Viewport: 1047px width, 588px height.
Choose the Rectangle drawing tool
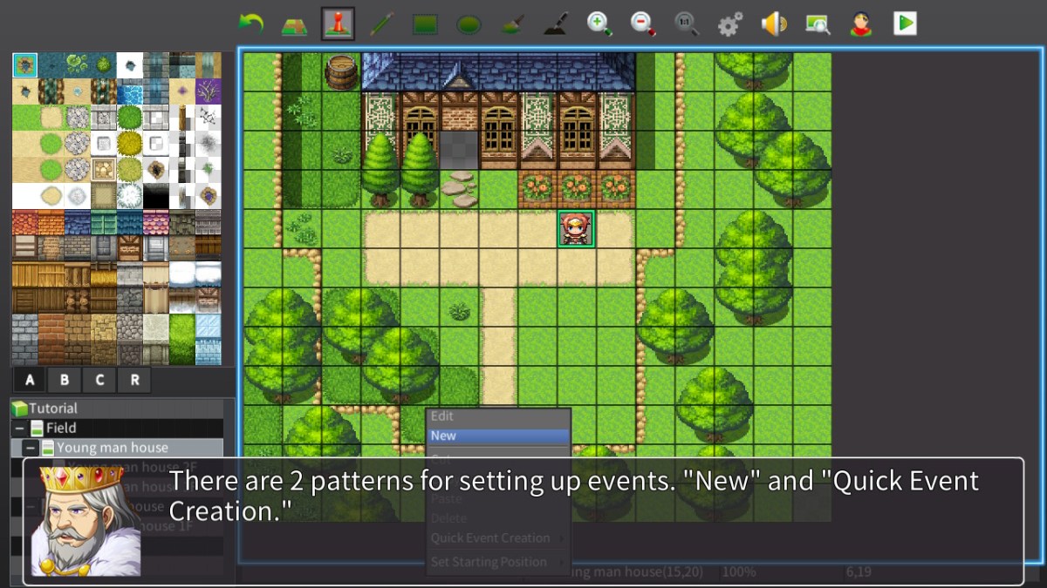point(425,24)
